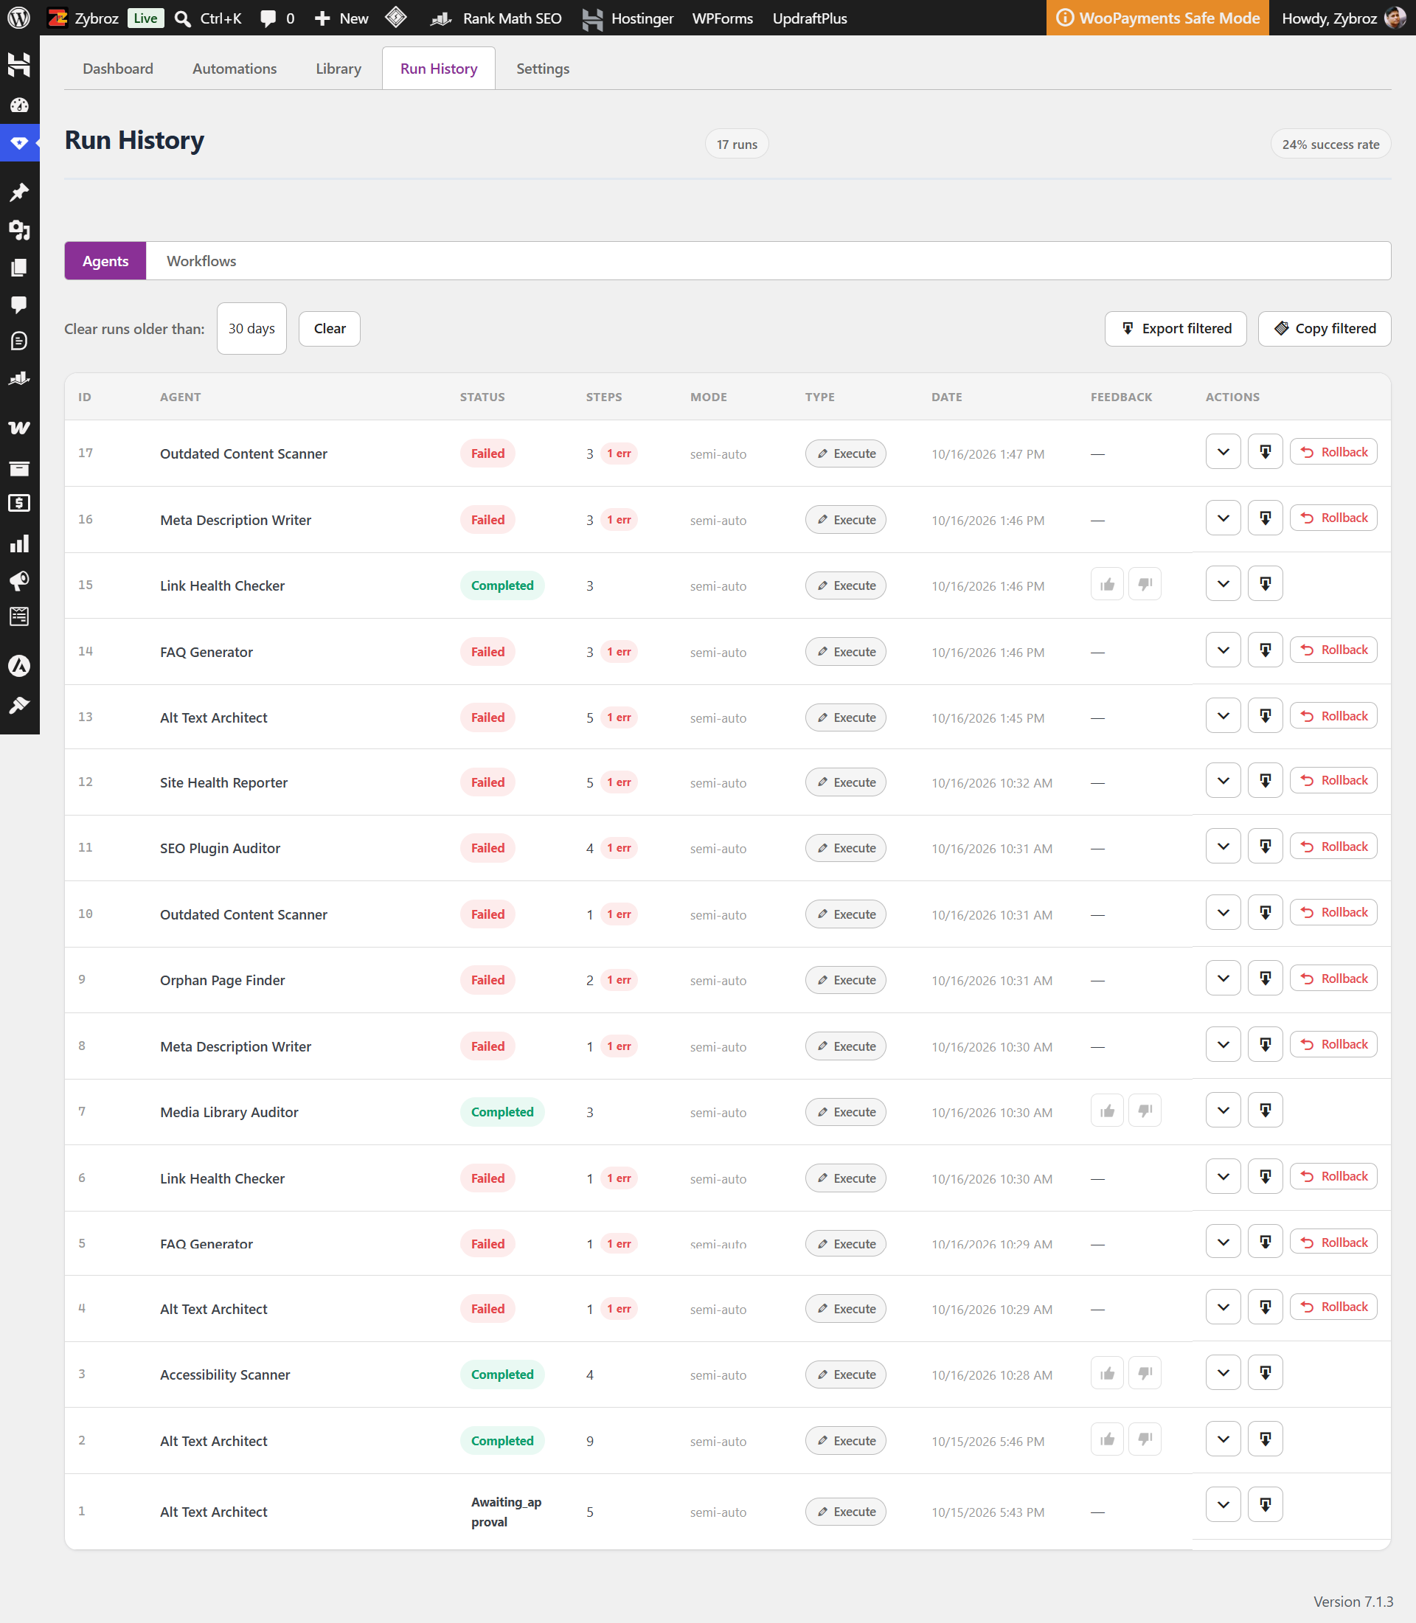Screen dimensions: 1416x1623
Task: Give thumbs down to run 15
Action: (x=1145, y=585)
